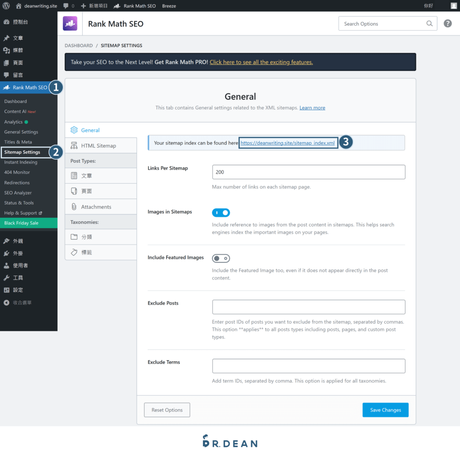Collapse the sidebar with 收合選單
The width and height of the screenshot is (460, 456).
[17, 303]
